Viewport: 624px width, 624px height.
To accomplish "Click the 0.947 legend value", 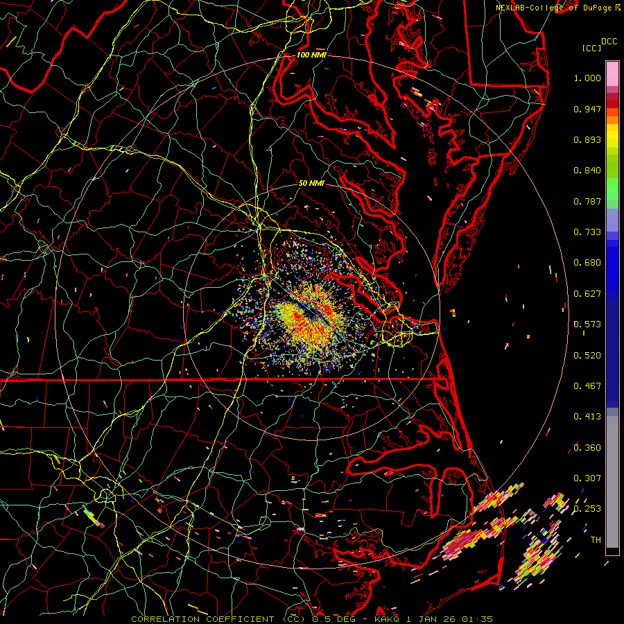I will pos(587,109).
